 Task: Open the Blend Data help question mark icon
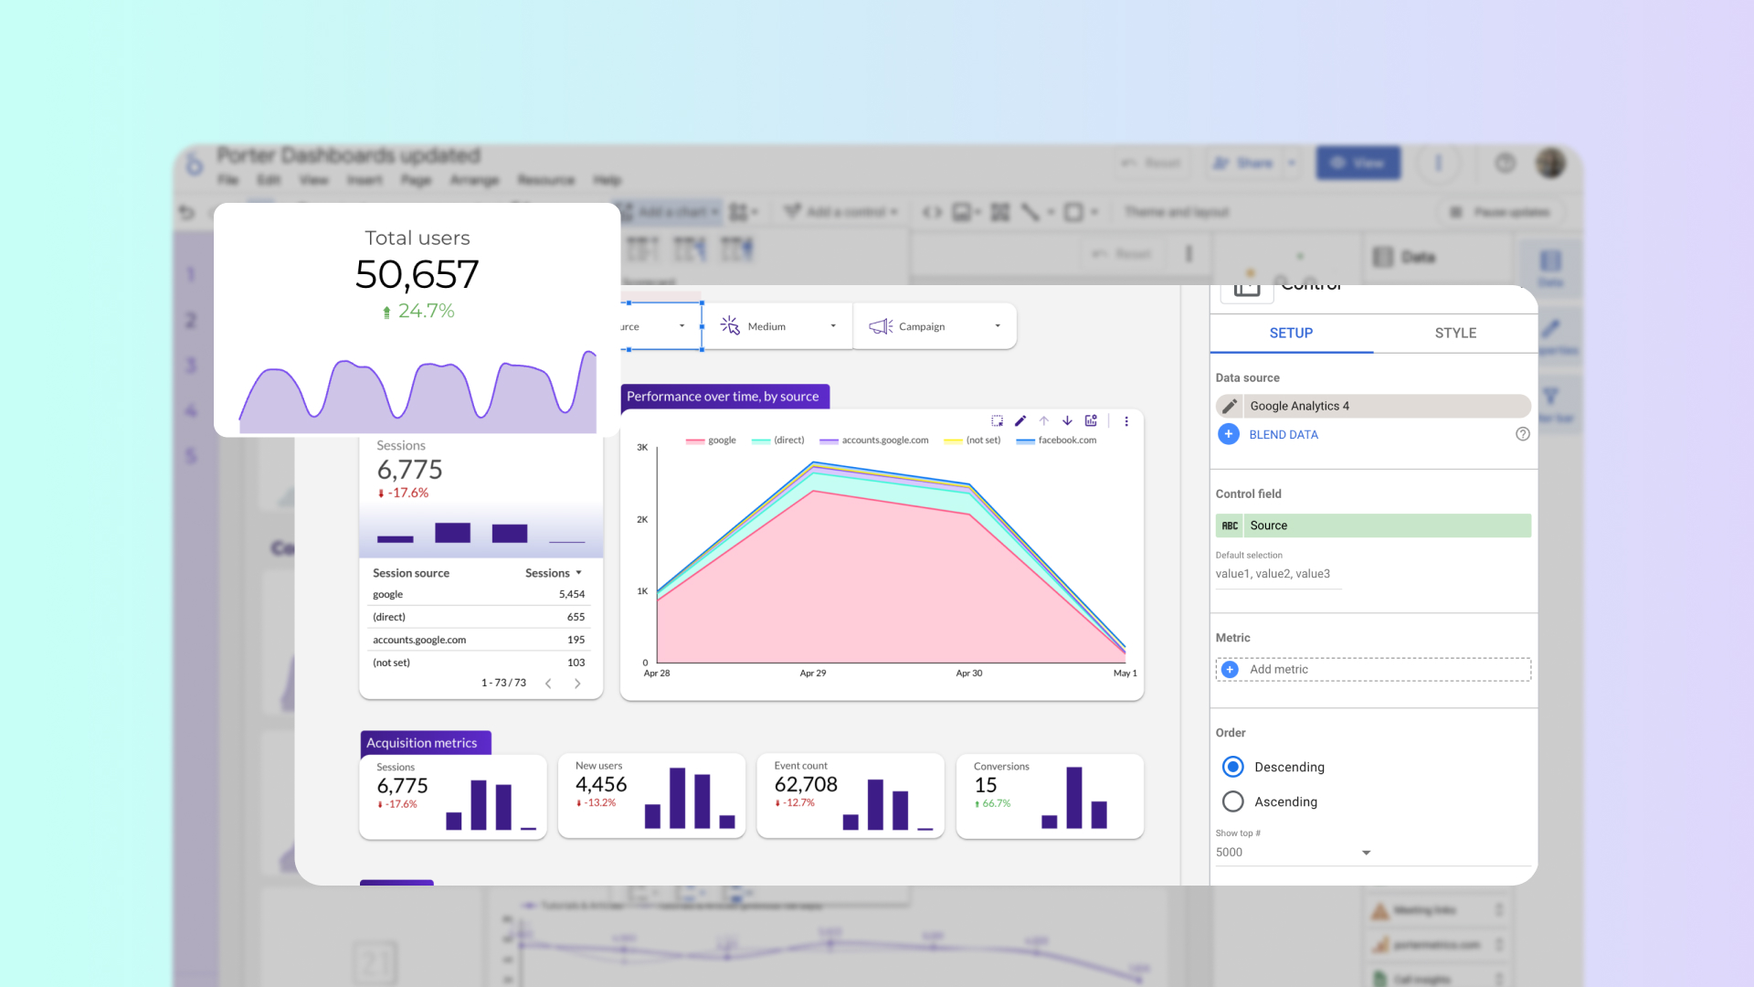[x=1522, y=434]
